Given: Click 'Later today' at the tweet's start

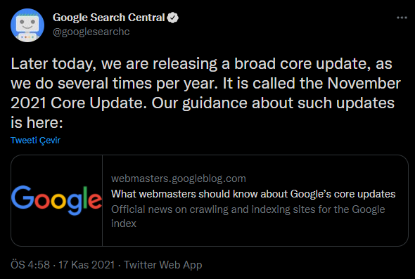Looking at the screenshot, I should 53,64.
